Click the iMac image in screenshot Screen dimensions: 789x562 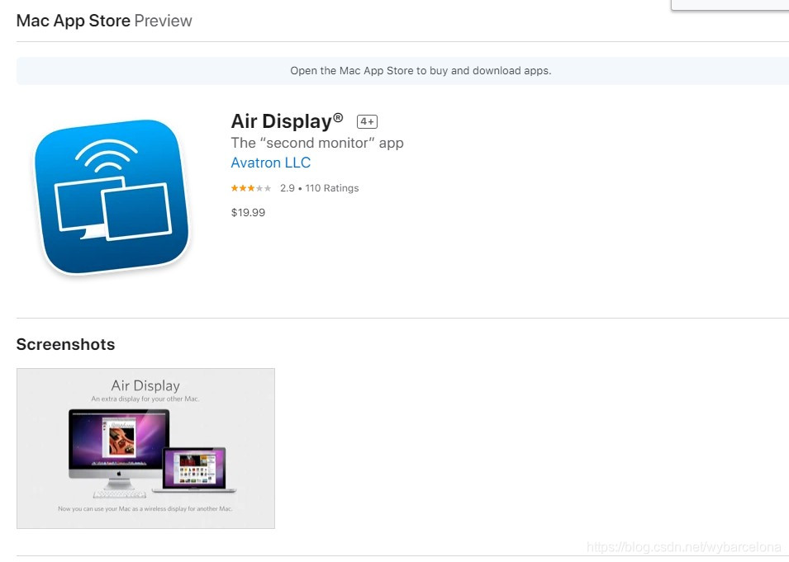click(x=119, y=449)
